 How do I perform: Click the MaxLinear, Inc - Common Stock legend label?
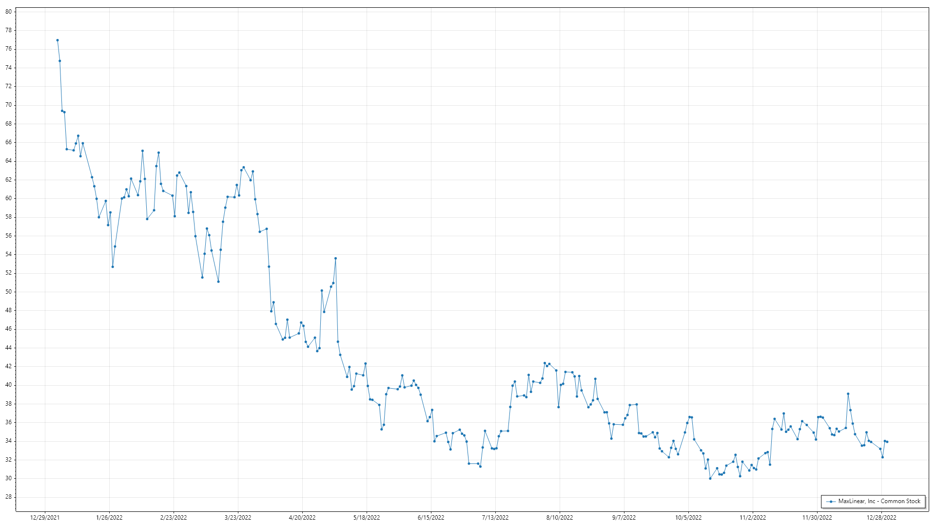(879, 501)
